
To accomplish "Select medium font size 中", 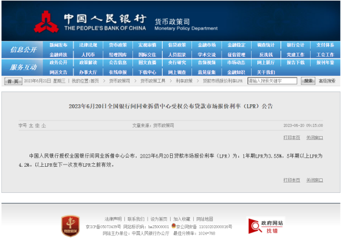I will coord(38,126).
